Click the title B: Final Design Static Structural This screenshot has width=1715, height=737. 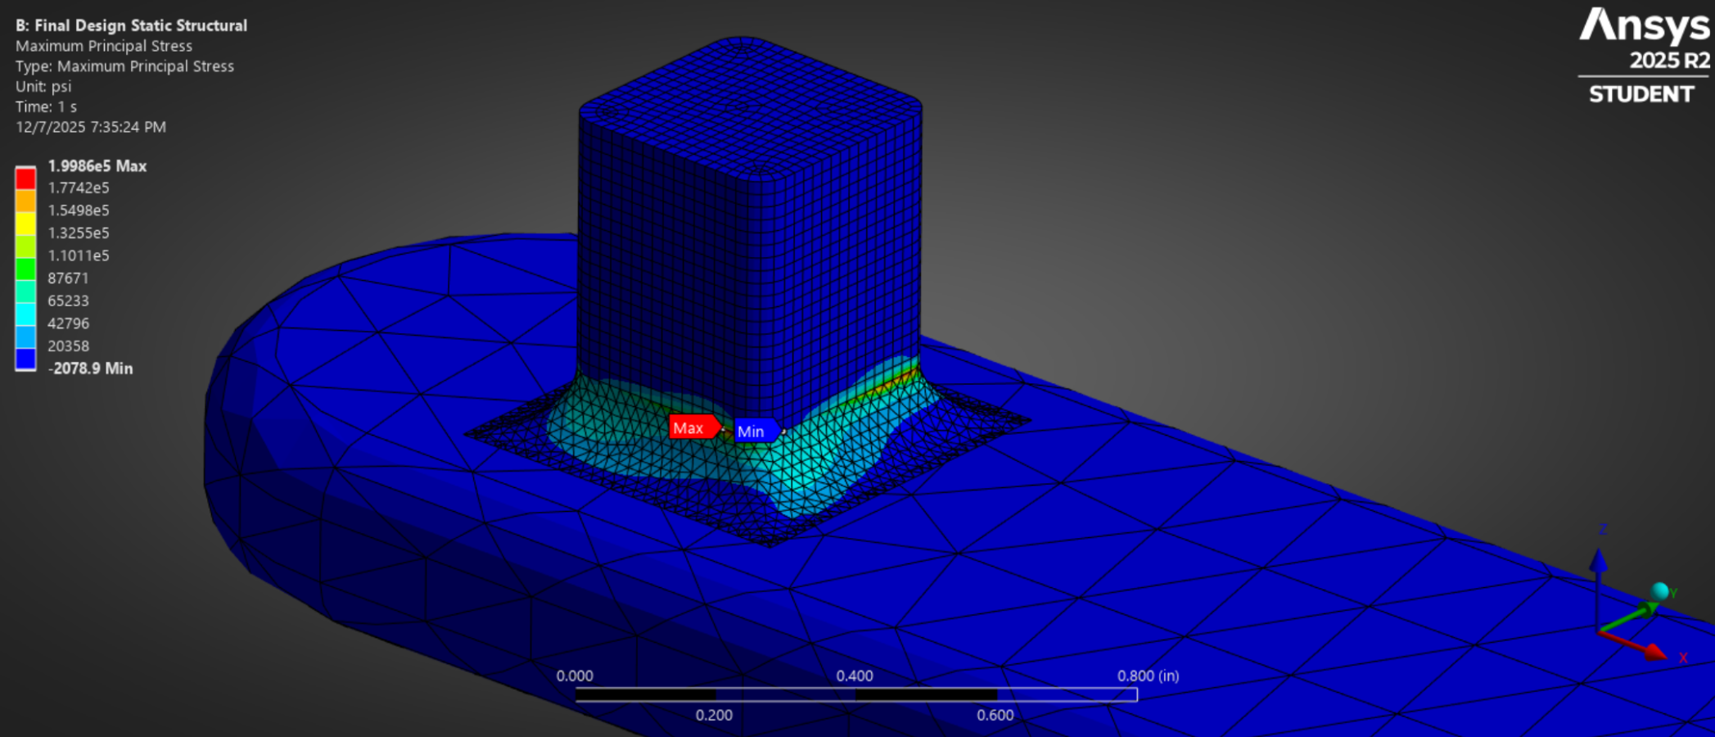click(131, 25)
